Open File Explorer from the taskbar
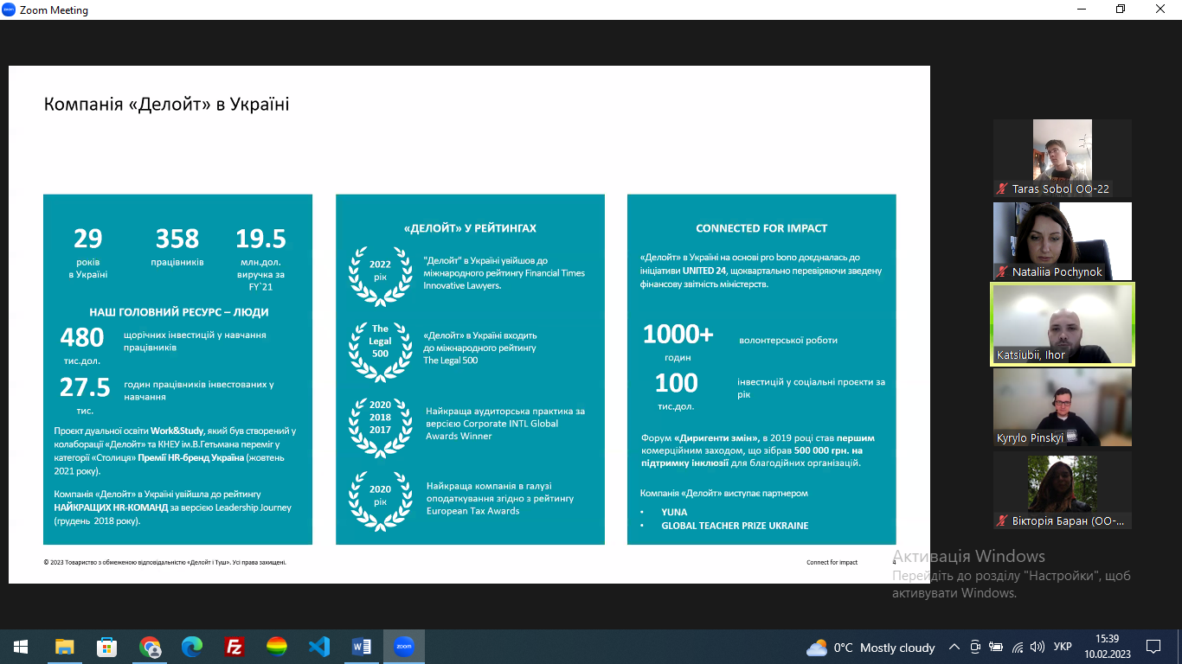This screenshot has height=664, width=1182. tap(64, 647)
